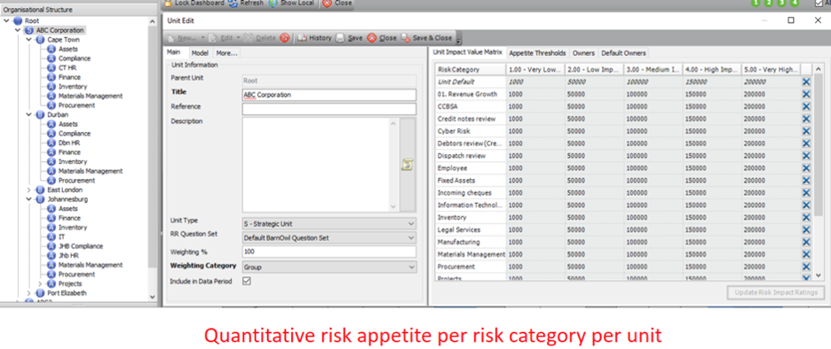Click the Lock Dashboard toolbar icon

[x=168, y=3]
